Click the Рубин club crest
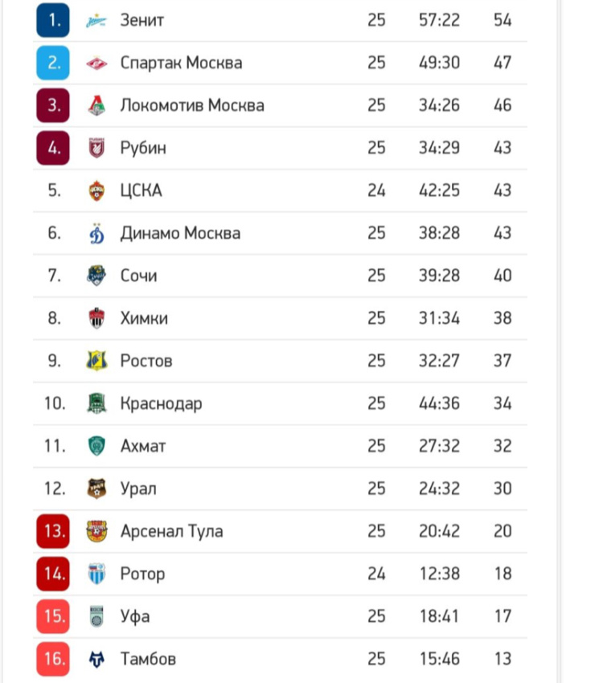Image resolution: width=603 pixels, height=683 pixels. pos(96,148)
